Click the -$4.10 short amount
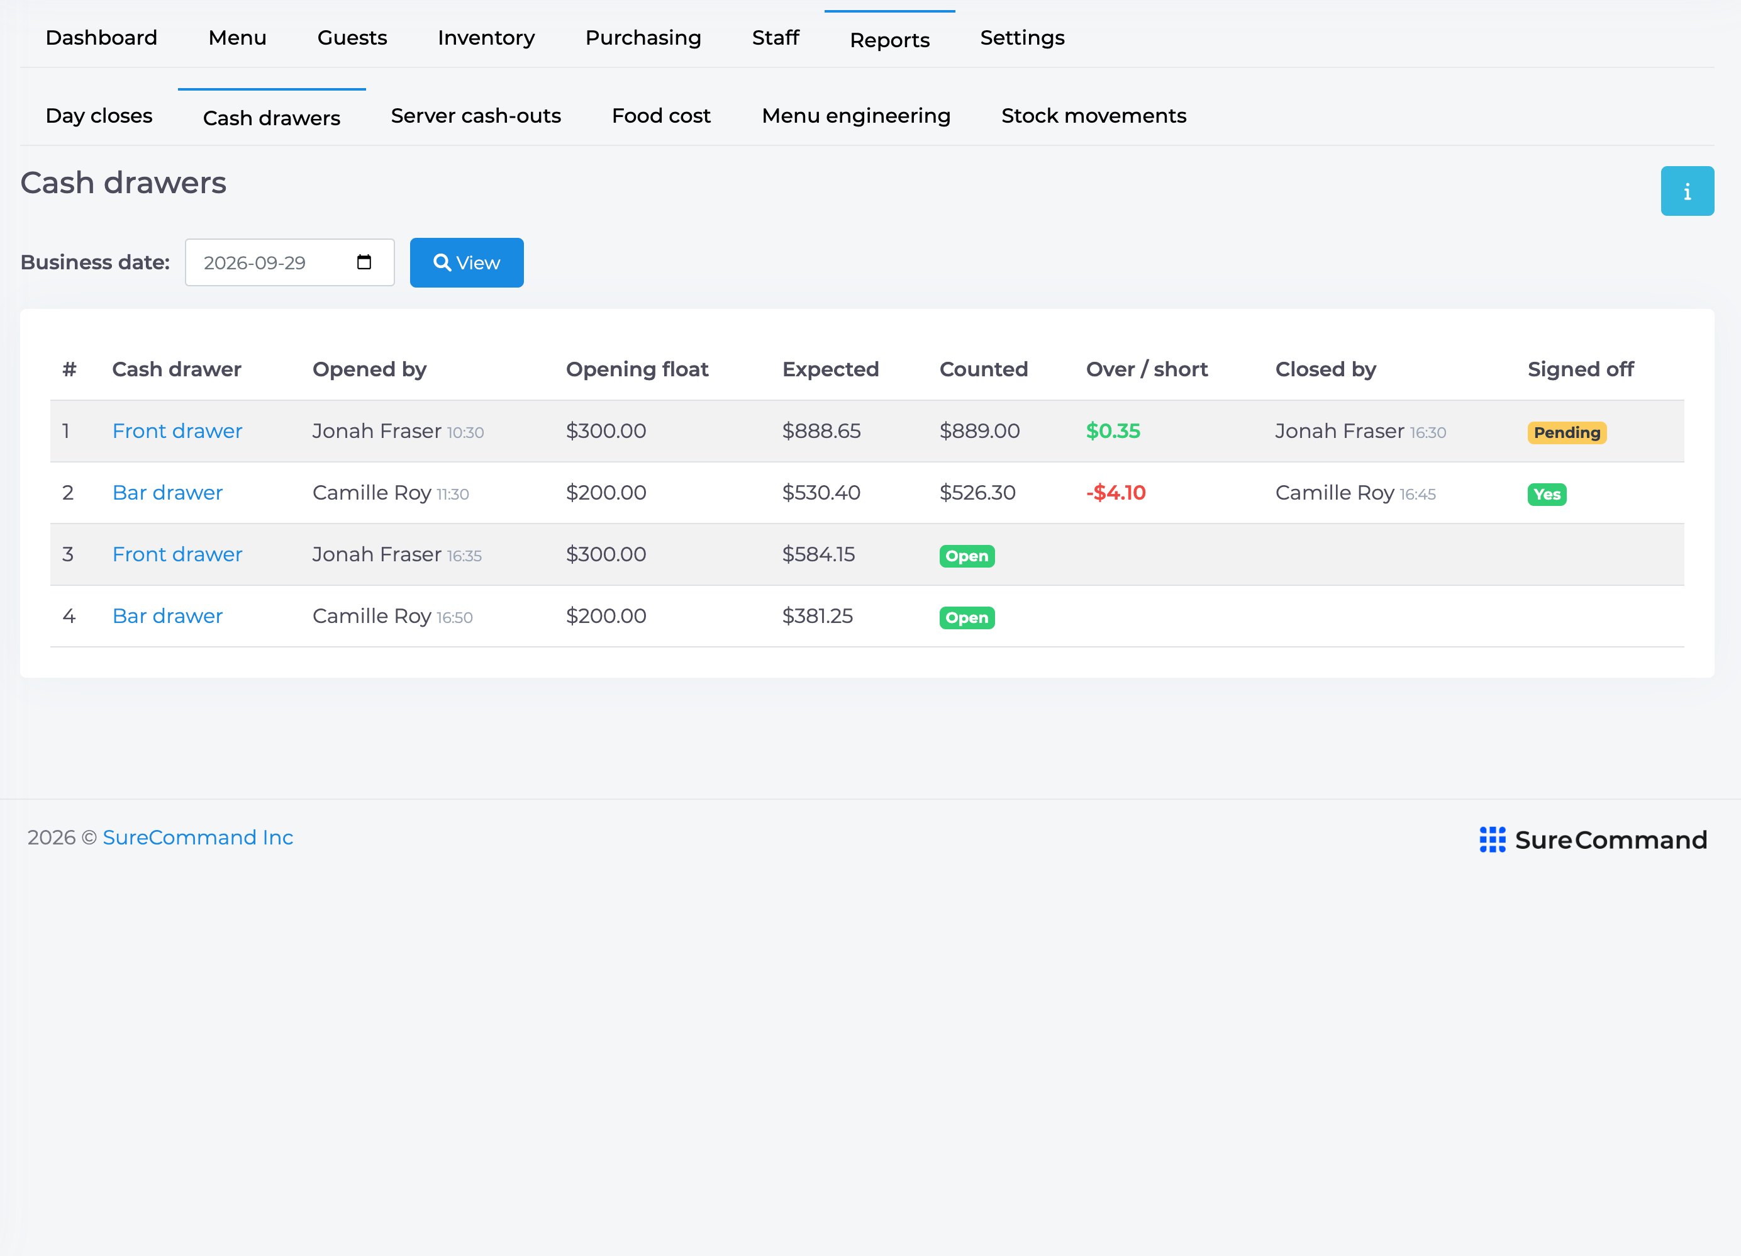The width and height of the screenshot is (1741, 1256). (x=1115, y=493)
